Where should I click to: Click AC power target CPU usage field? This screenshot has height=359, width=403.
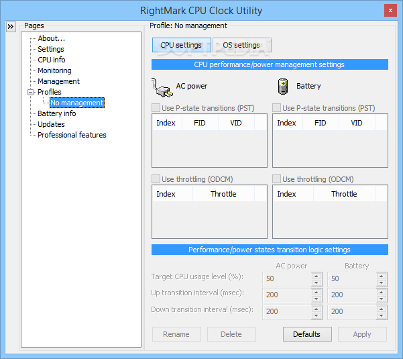click(287, 279)
